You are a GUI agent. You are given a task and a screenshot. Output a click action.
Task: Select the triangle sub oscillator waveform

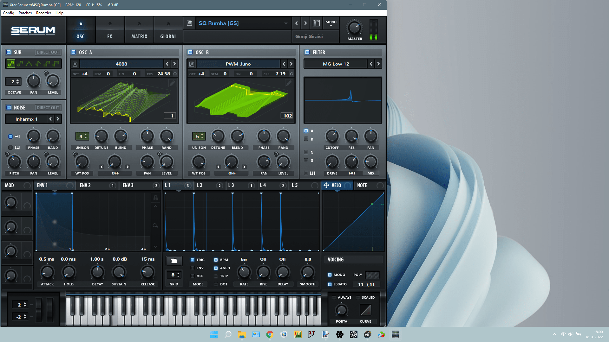[29, 64]
